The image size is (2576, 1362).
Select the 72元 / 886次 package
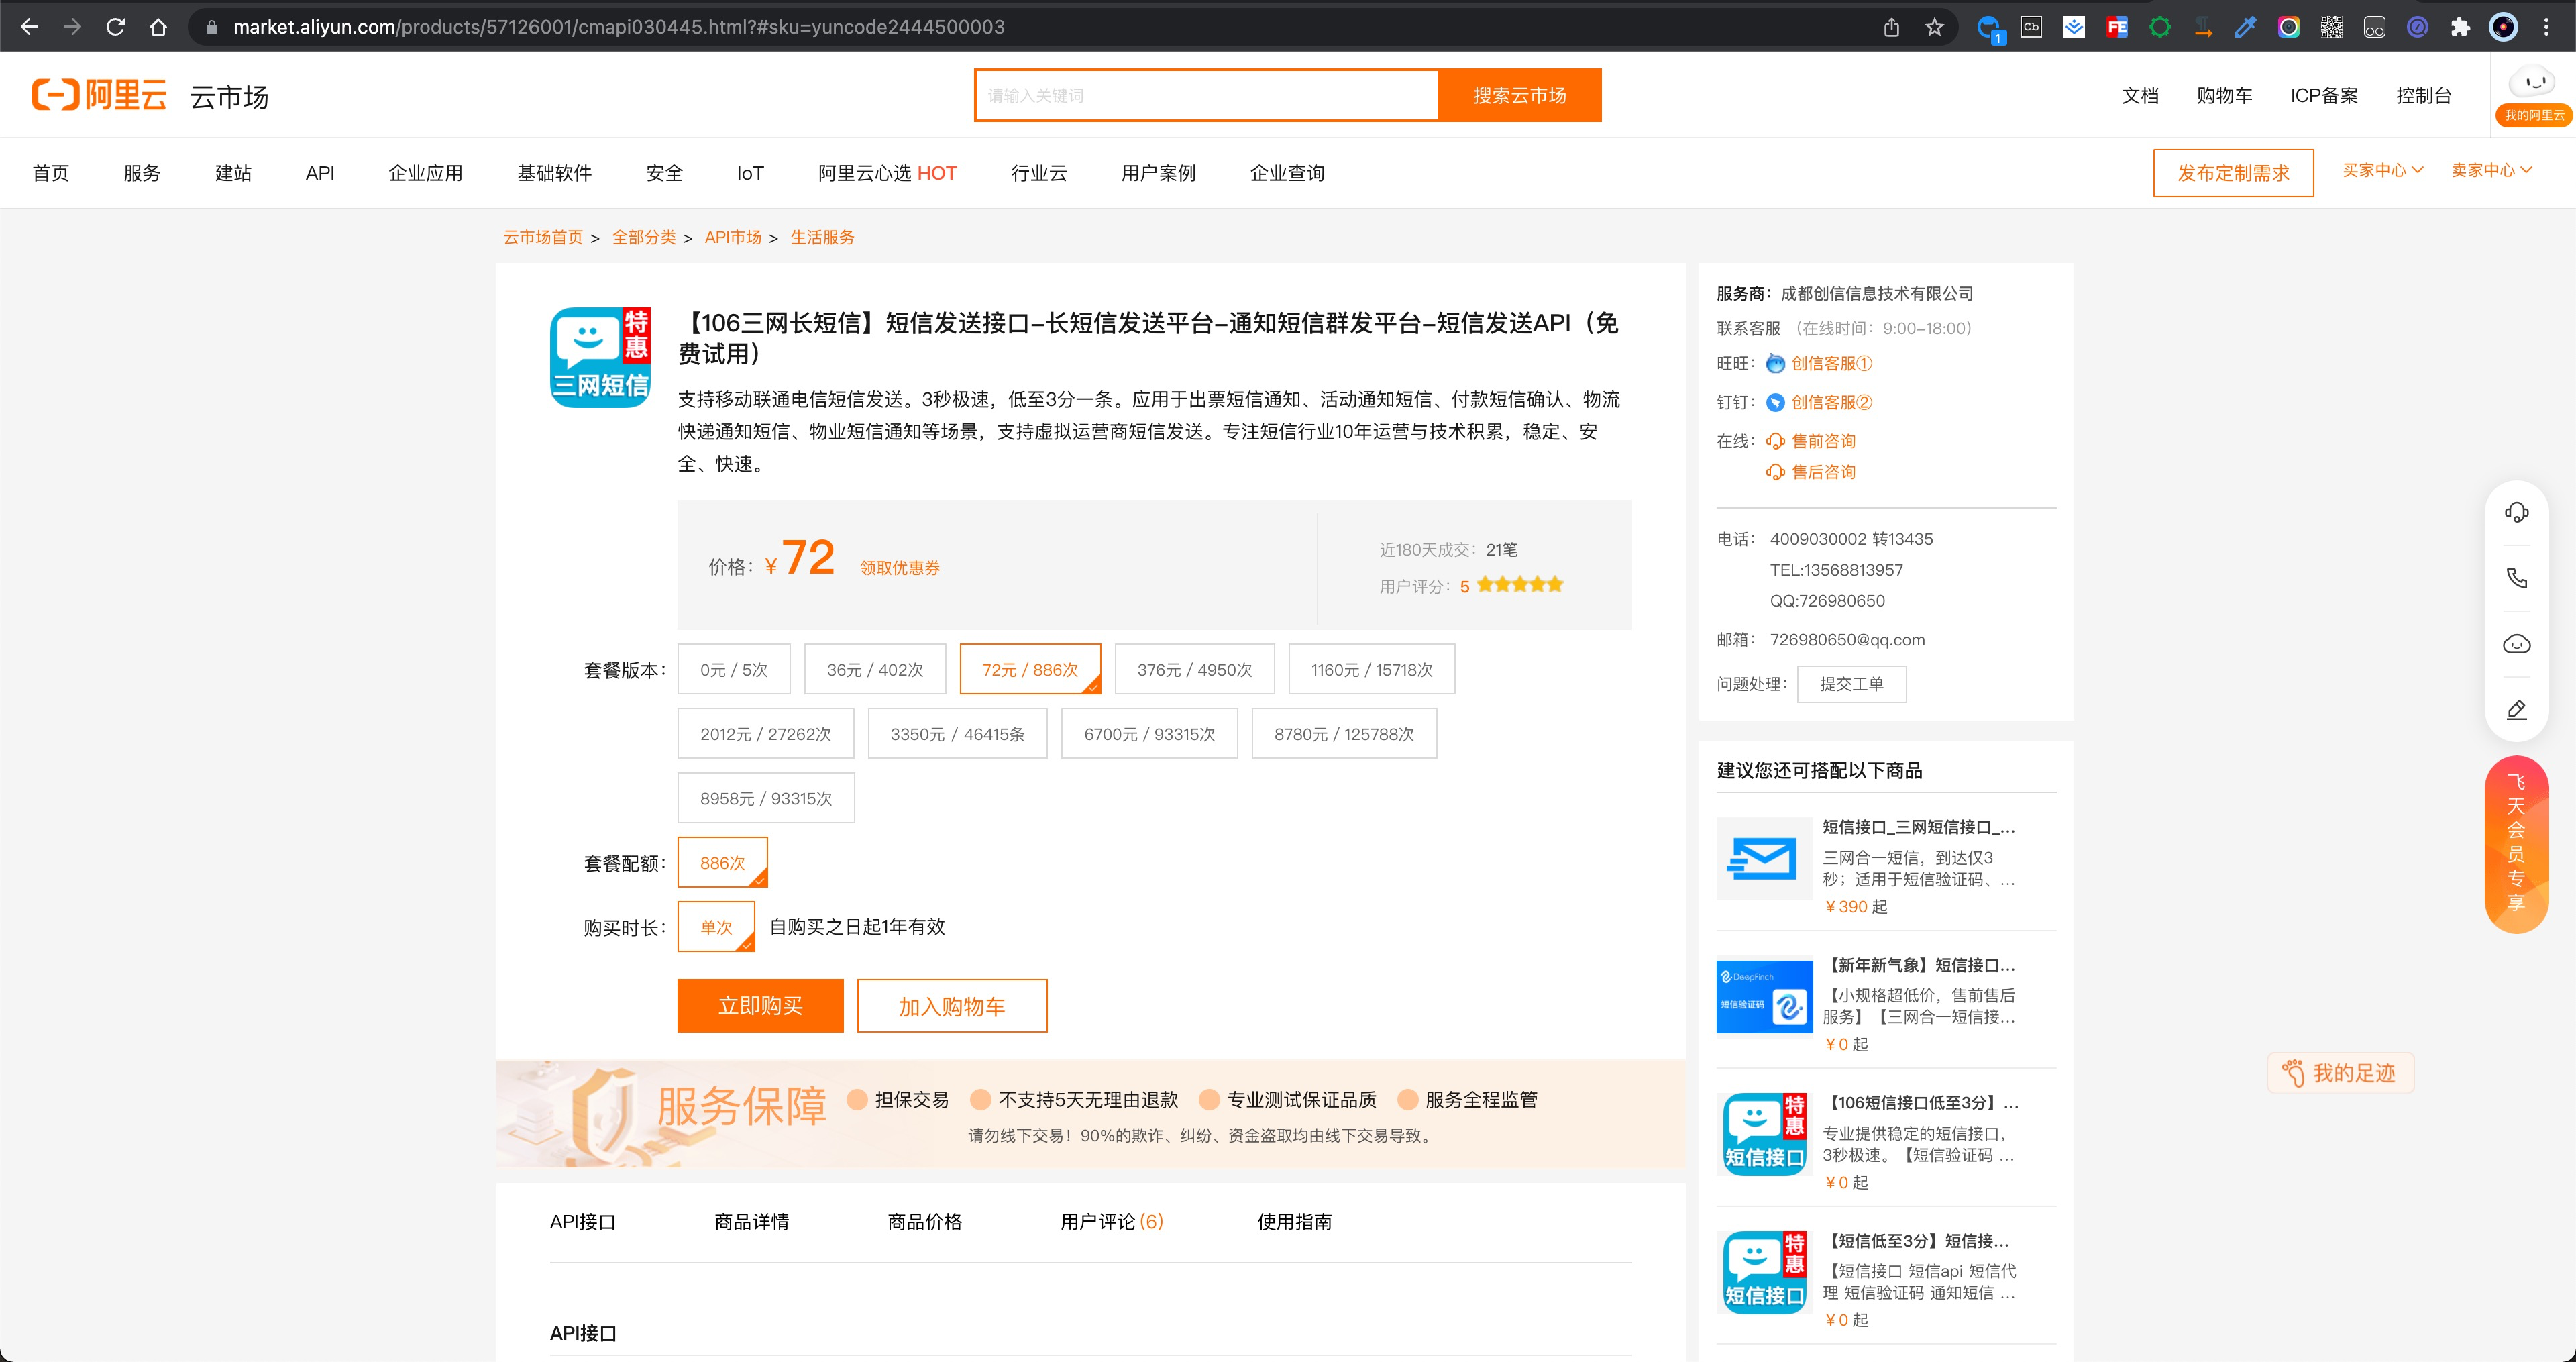coord(1030,669)
